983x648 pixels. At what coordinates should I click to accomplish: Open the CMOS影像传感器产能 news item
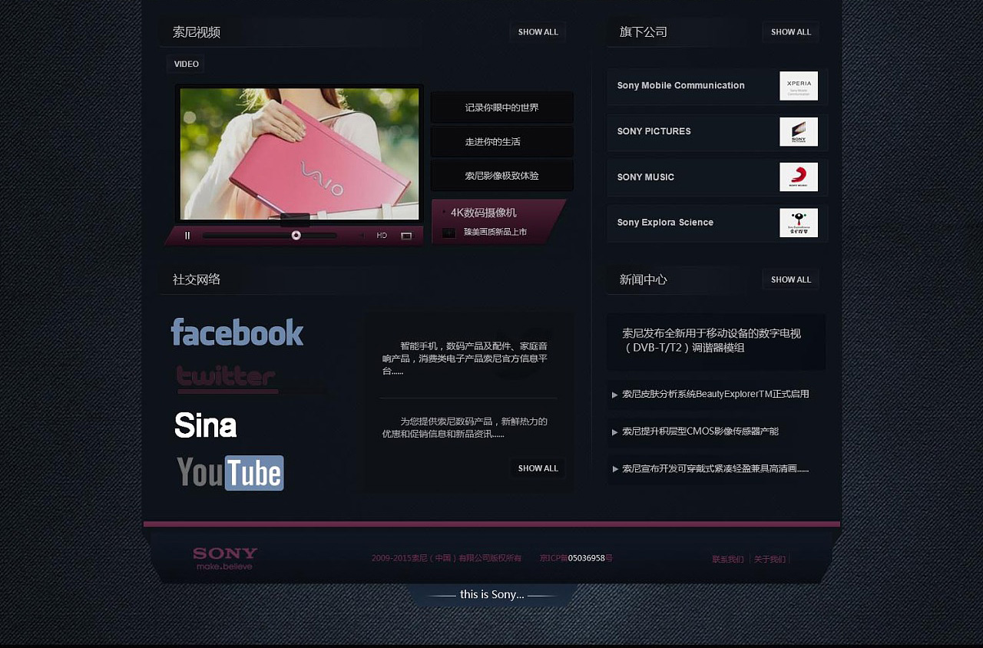[x=700, y=431]
